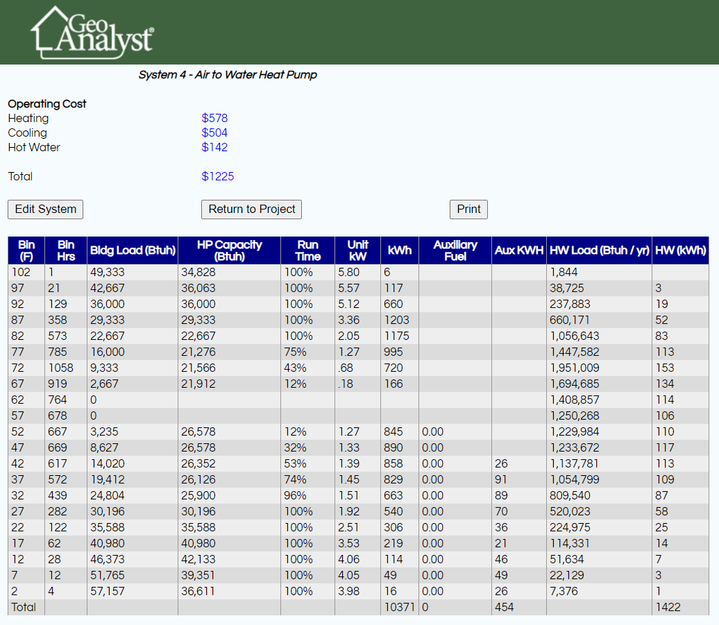
Task: Click the Cooling cost label
Action: (28, 133)
